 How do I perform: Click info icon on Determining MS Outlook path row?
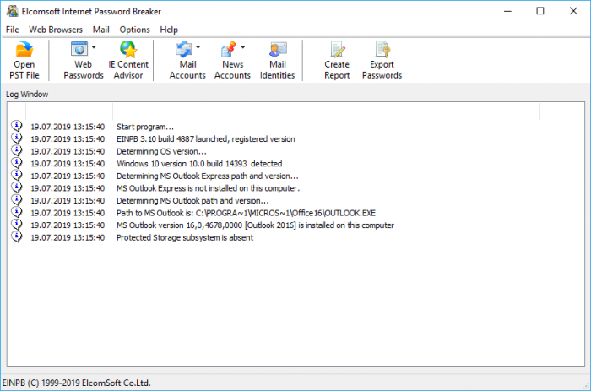[17, 200]
